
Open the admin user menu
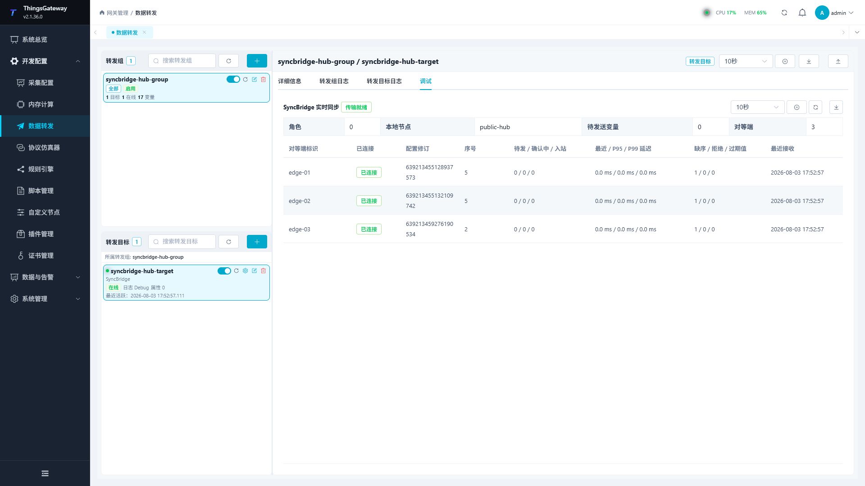coord(834,13)
